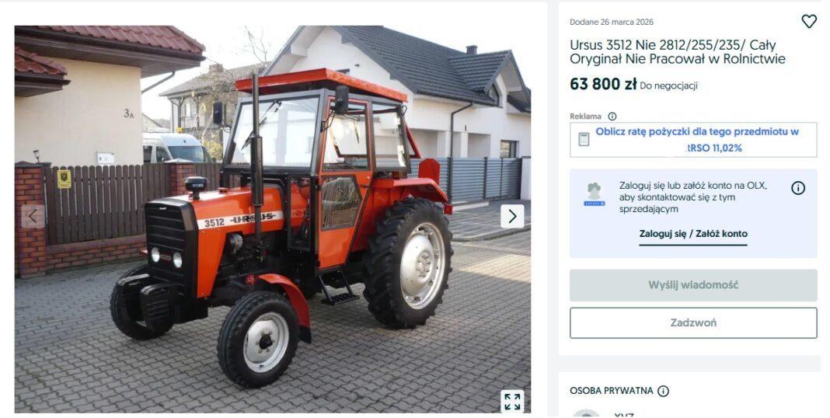The image size is (830, 418).
Task: Click the Zadzwoń button
Action: tap(693, 322)
